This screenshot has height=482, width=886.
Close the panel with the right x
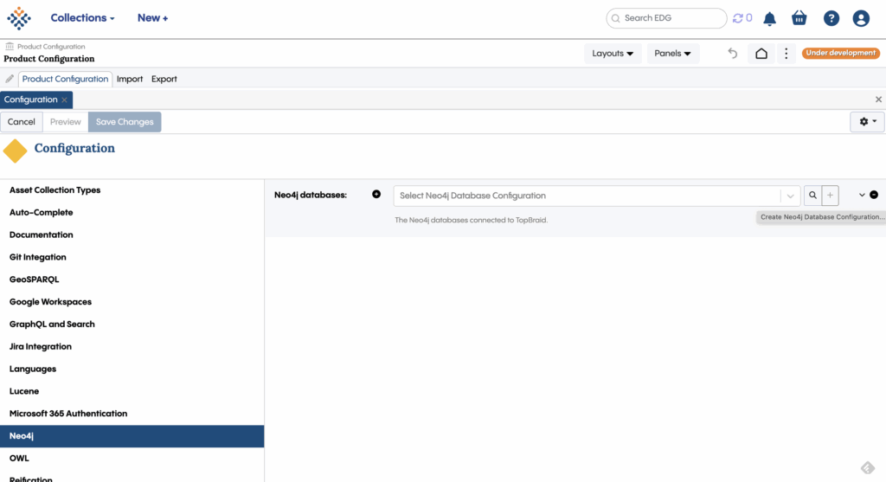click(x=879, y=100)
